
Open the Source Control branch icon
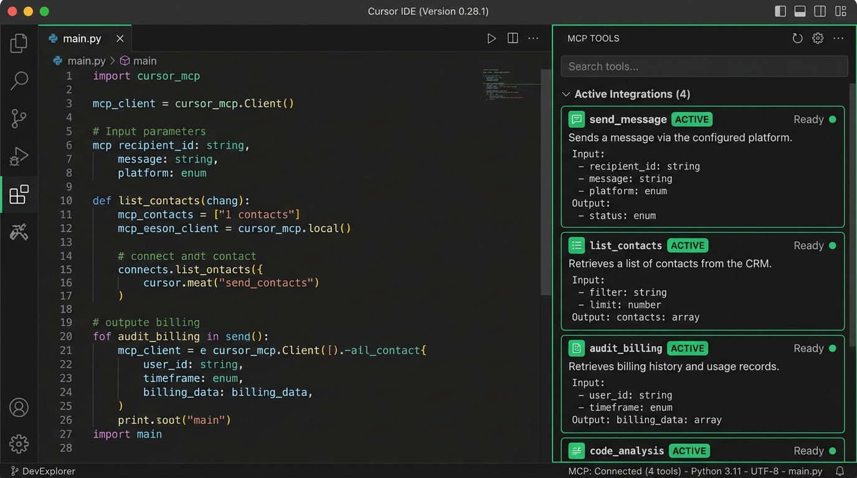tap(19, 118)
